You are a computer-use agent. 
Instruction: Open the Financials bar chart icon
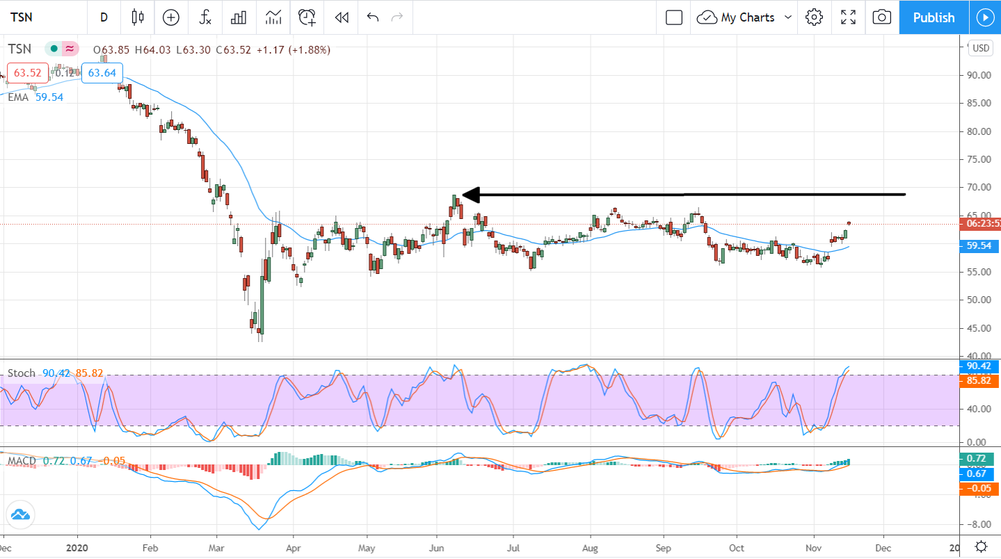[x=239, y=17]
